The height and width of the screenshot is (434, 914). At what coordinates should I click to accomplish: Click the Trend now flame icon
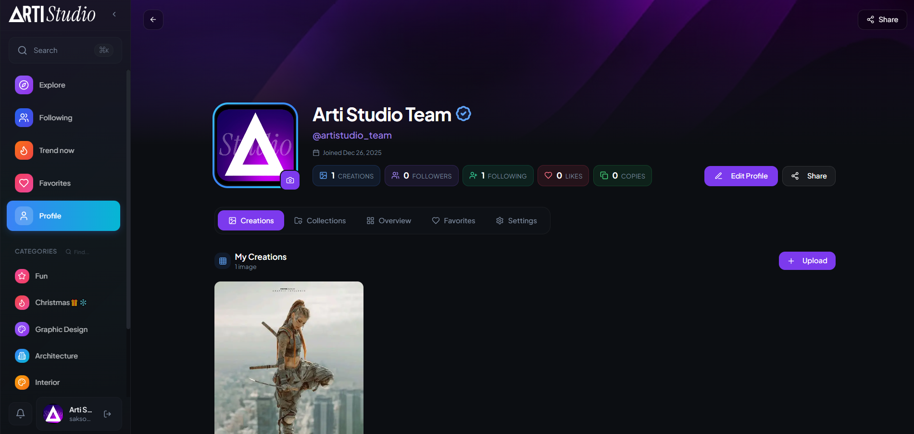point(24,151)
